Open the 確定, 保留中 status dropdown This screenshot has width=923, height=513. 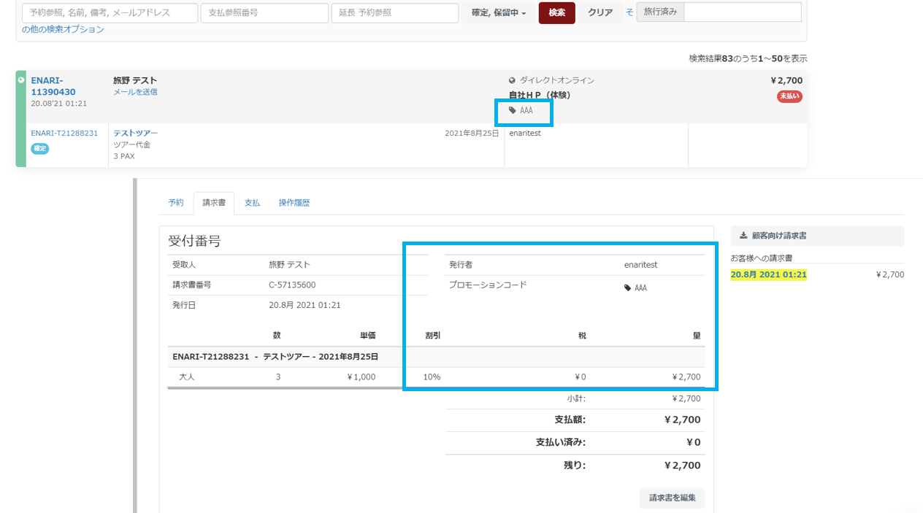pyautogui.click(x=497, y=12)
